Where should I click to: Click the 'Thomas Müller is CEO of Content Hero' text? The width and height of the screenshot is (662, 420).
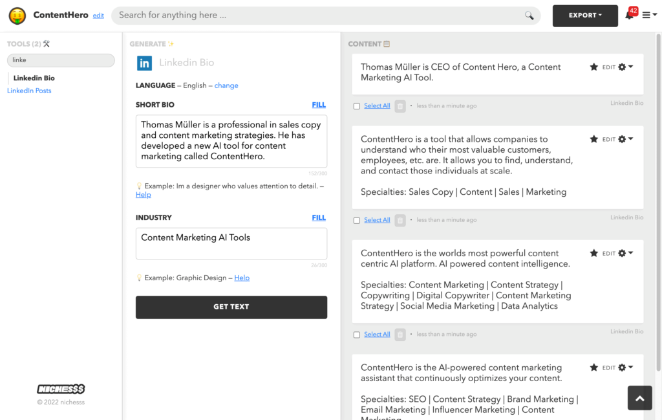point(460,72)
